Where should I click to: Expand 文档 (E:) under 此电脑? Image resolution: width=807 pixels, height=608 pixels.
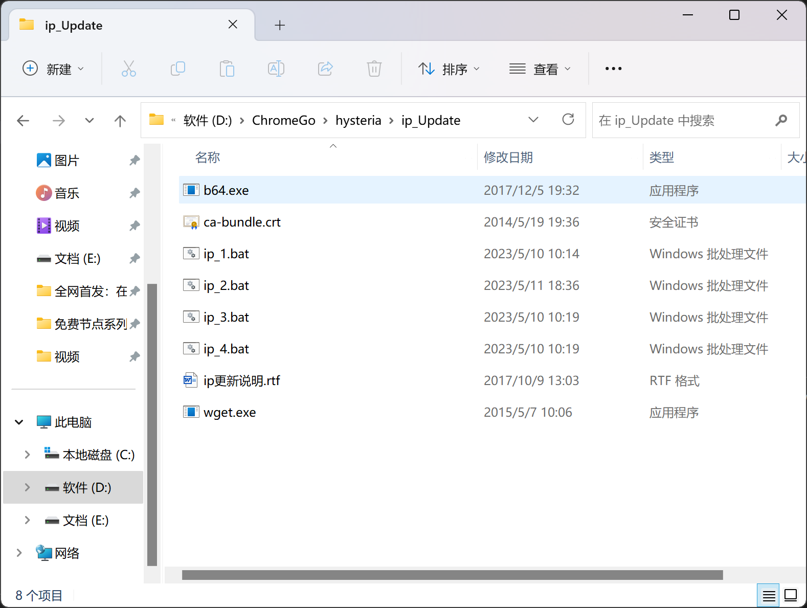click(27, 521)
